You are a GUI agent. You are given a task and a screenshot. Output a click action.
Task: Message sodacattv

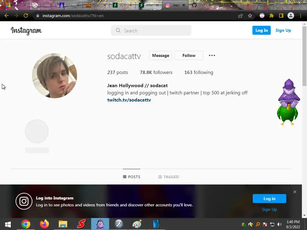coord(161,55)
